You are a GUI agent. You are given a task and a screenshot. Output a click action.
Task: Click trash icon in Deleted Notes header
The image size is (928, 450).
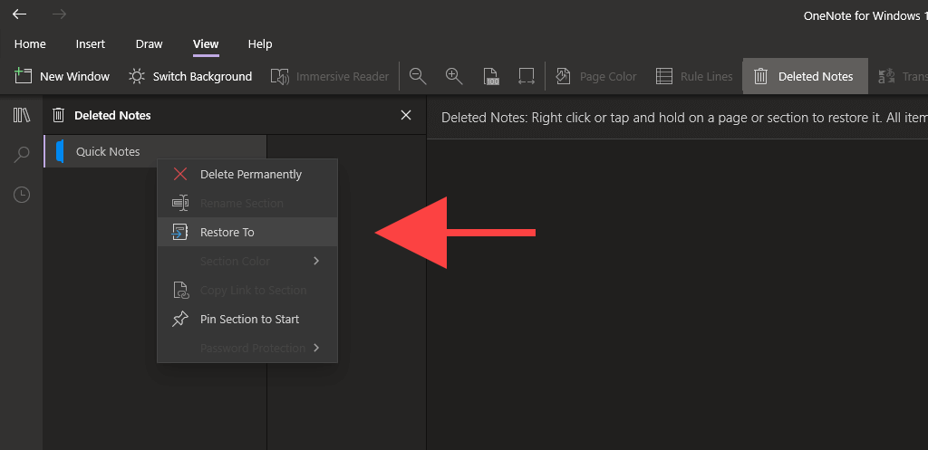[58, 115]
